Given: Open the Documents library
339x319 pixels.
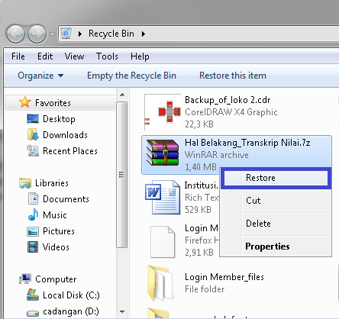Looking at the screenshot, I should (x=66, y=199).
